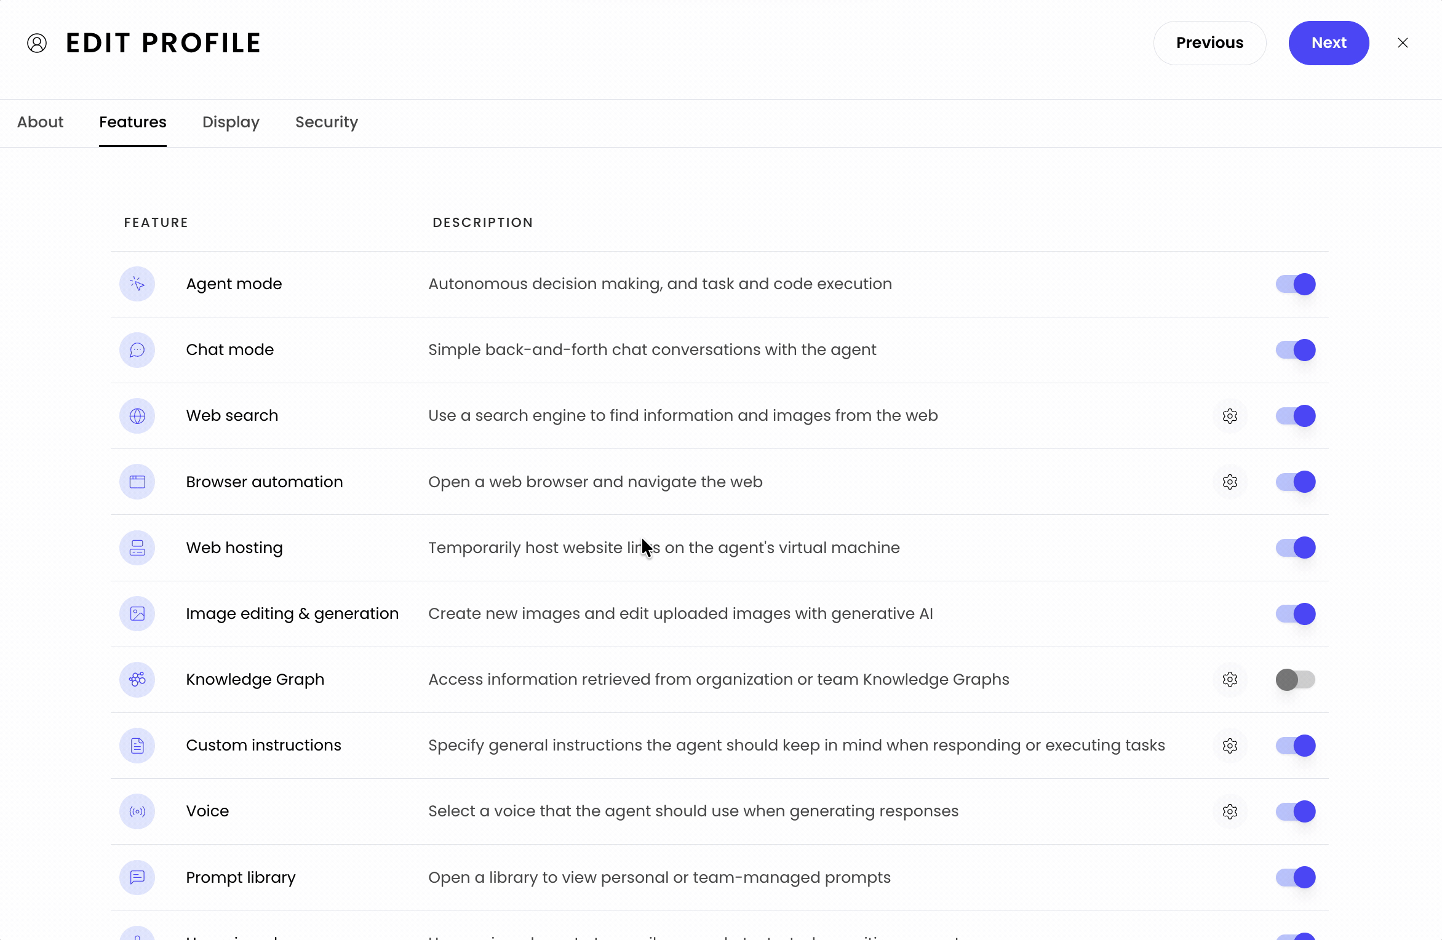Enable the Knowledge Graph toggle
Image resolution: width=1442 pixels, height=940 pixels.
[1296, 679]
